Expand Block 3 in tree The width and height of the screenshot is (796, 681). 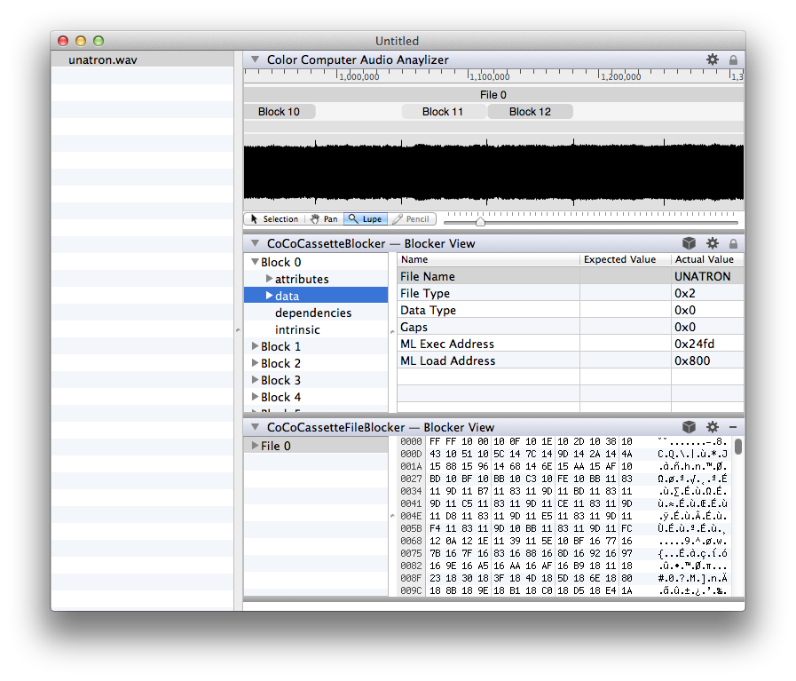pyautogui.click(x=255, y=380)
